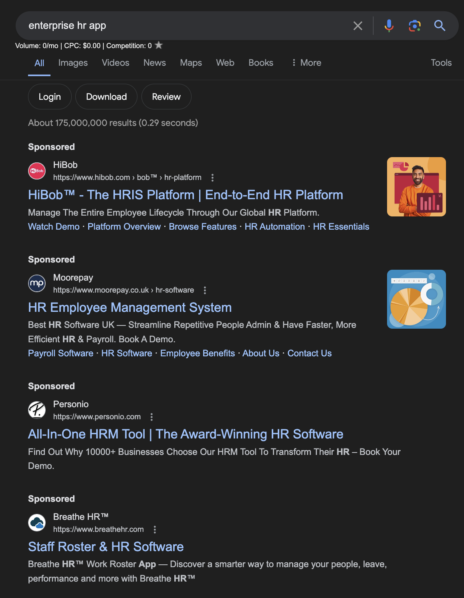The height and width of the screenshot is (598, 464).
Task: Click the Employee Benefits sitelink
Action: click(198, 353)
